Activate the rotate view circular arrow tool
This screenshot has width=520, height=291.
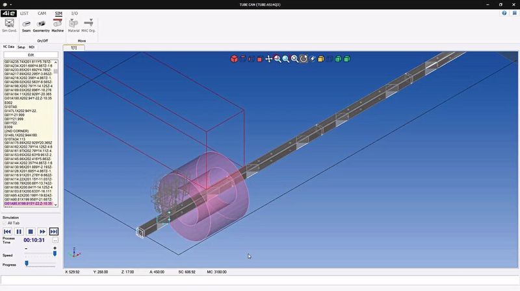tap(304, 59)
